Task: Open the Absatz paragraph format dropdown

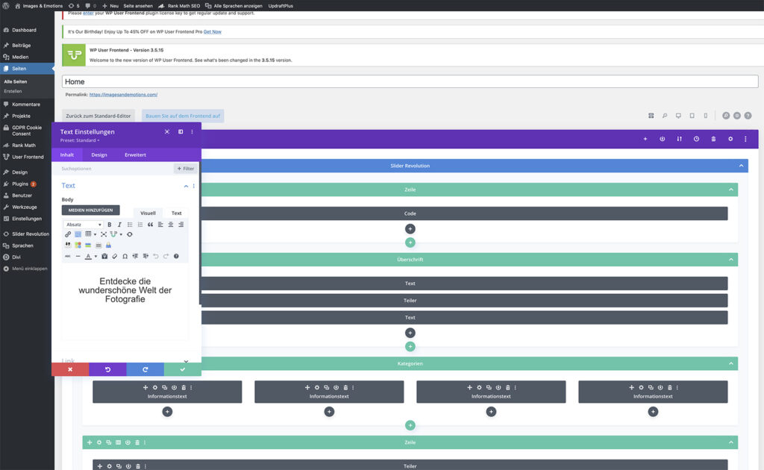Action: (x=84, y=225)
